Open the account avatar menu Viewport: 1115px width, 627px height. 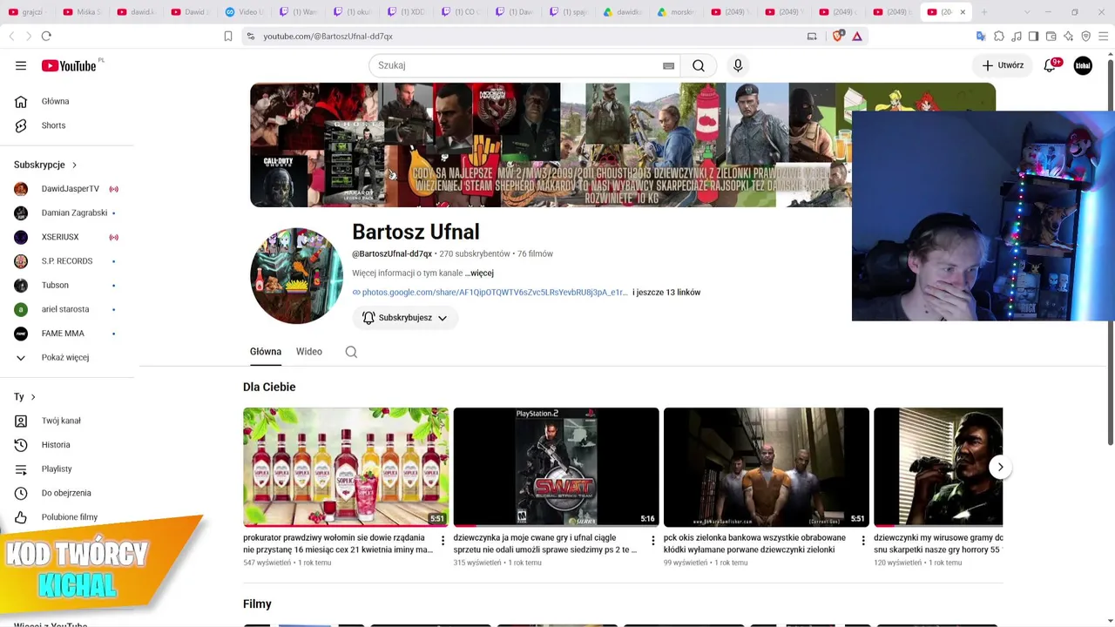1083,65
